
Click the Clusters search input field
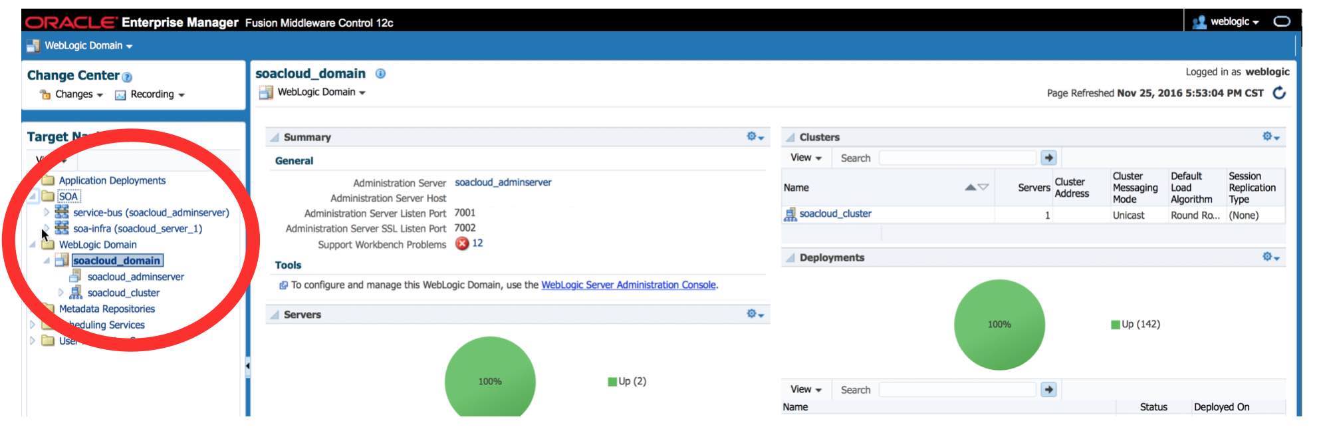[x=957, y=158]
